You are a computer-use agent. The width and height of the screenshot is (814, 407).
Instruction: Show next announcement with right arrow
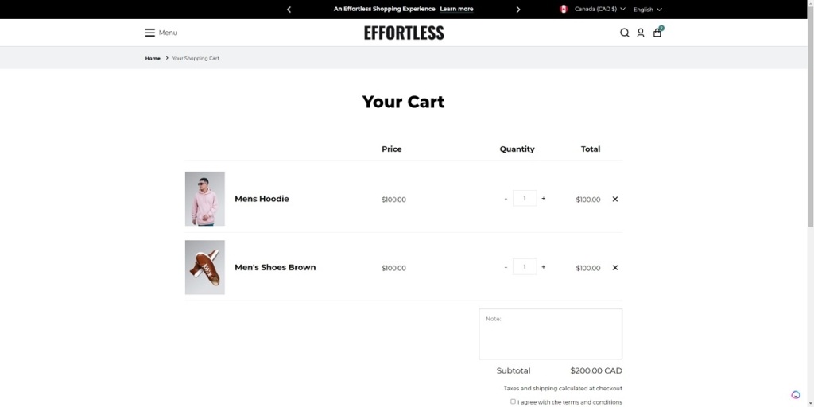pyautogui.click(x=518, y=10)
